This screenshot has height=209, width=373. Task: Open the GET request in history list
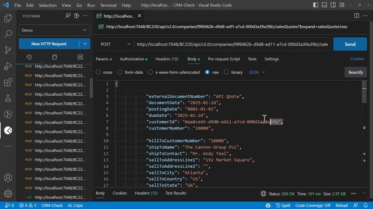tap(55, 197)
